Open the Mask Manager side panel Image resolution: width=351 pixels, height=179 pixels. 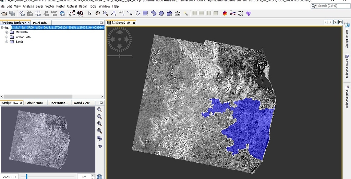coord(347,97)
